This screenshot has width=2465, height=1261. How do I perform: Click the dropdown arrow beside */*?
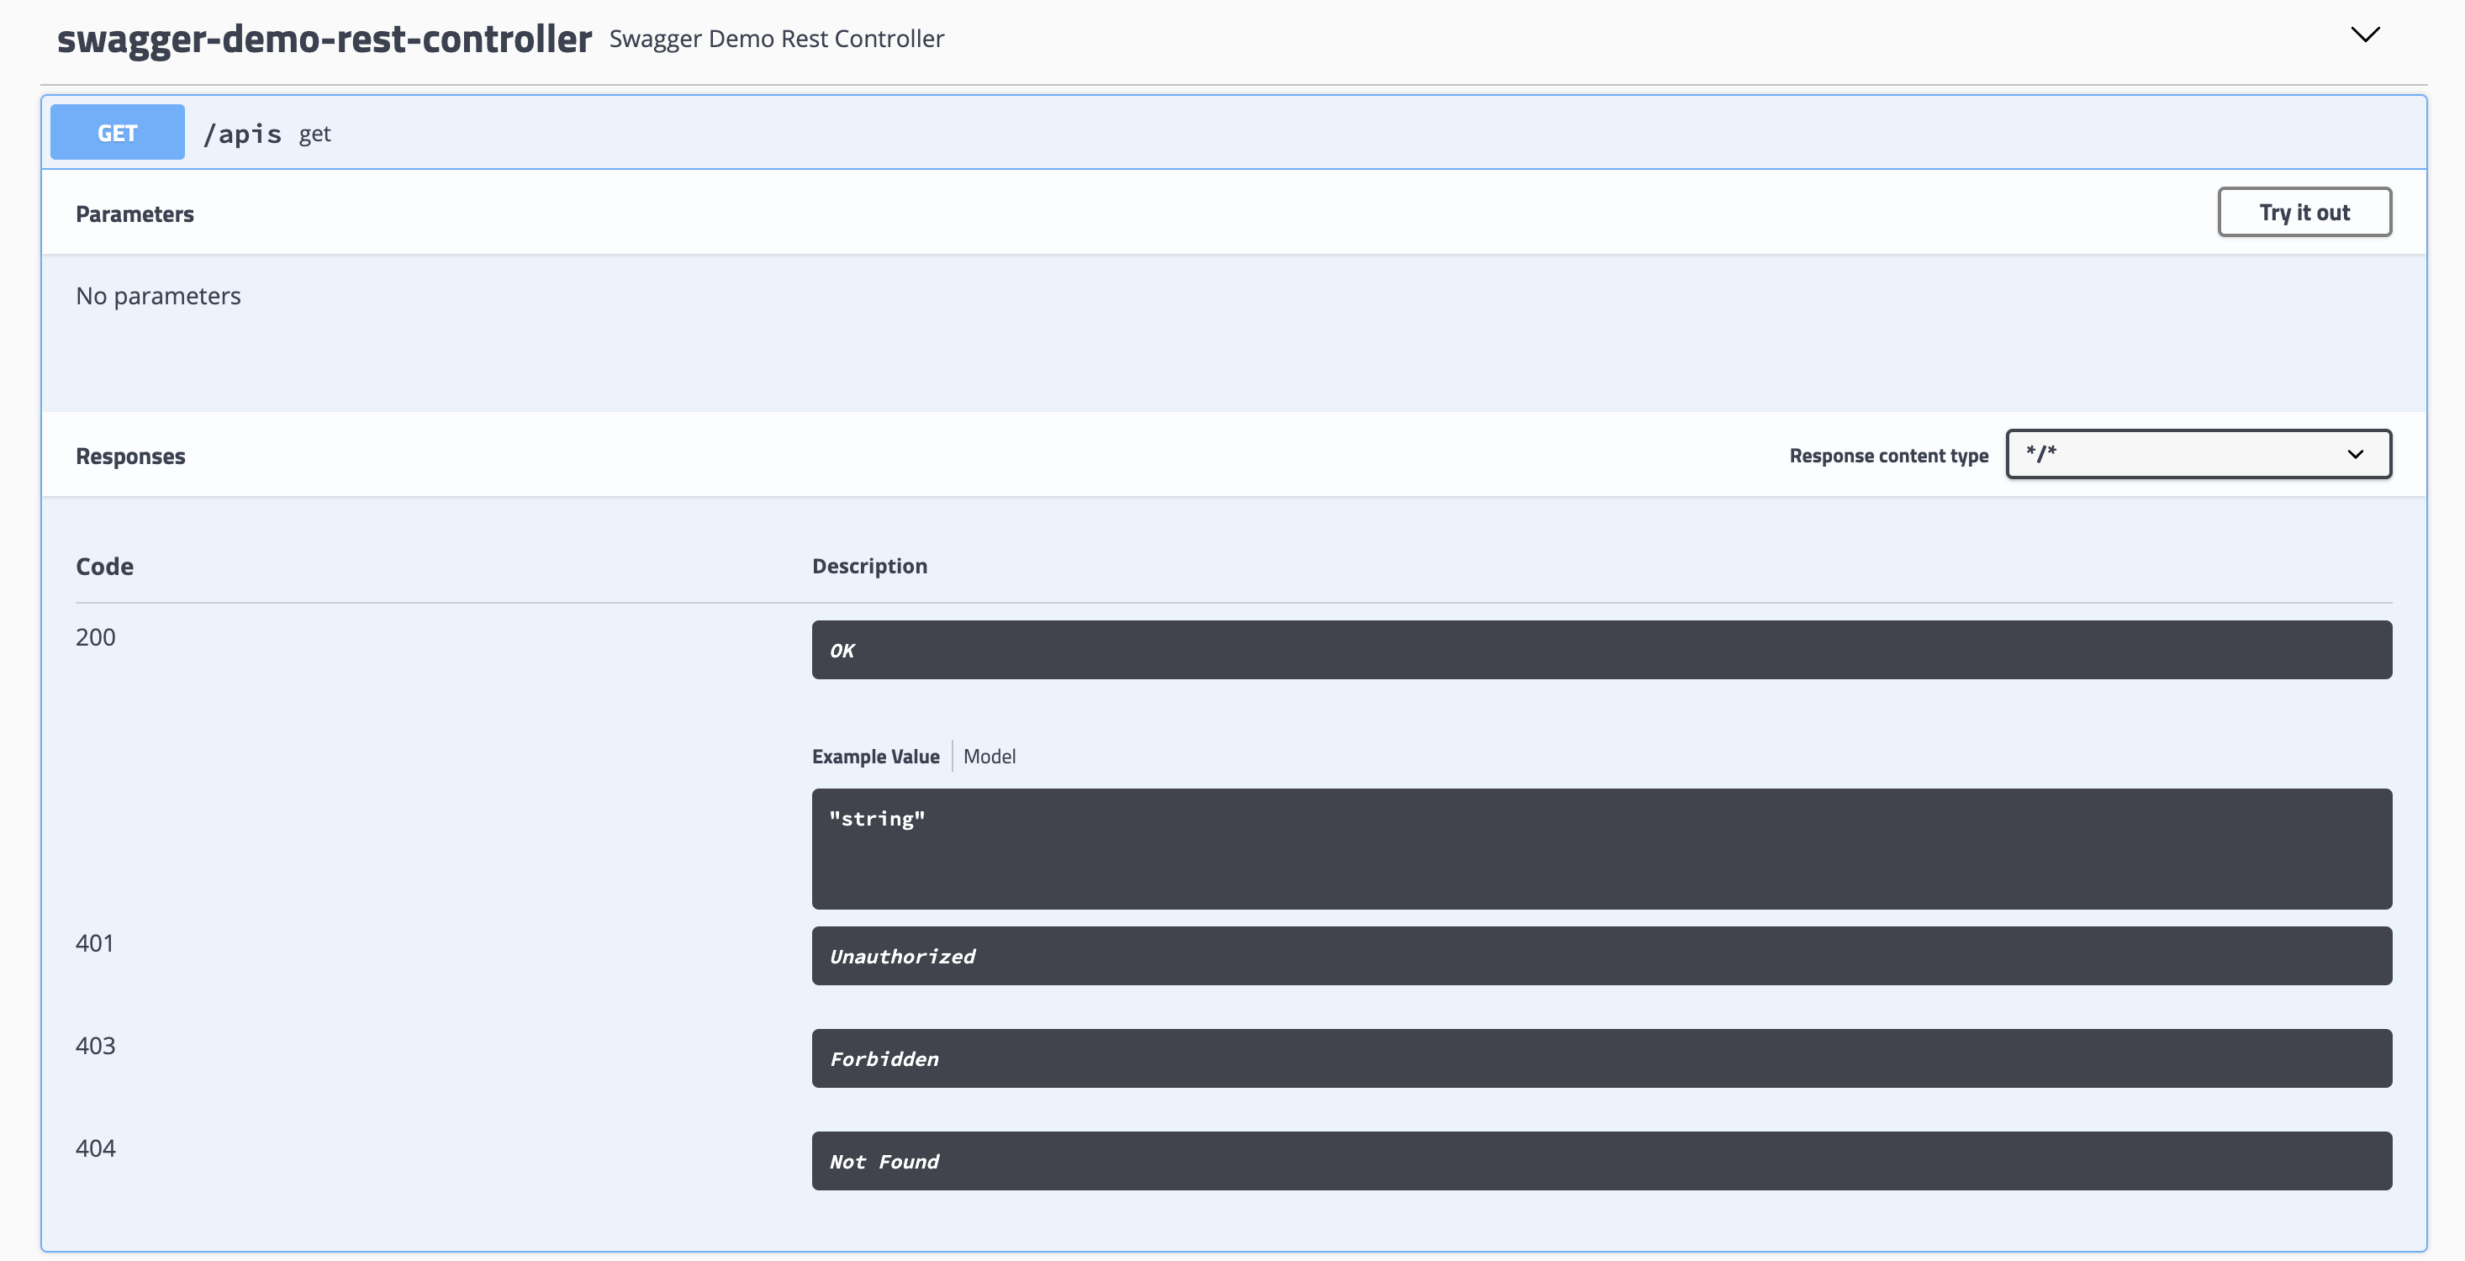[2355, 455]
